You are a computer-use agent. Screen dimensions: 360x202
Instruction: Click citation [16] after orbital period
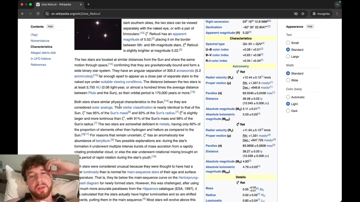(x=193, y=92)
